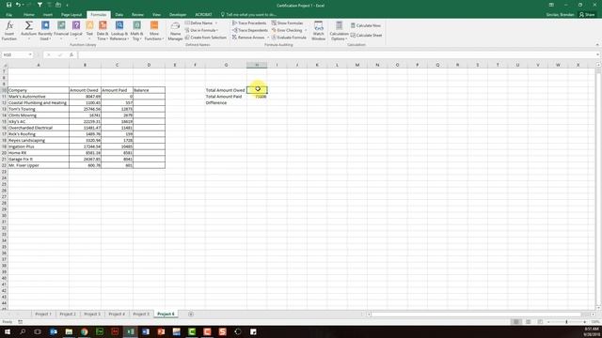Click the taskbar search magnifier
Screen dimensions: 602x338
tap(23, 331)
